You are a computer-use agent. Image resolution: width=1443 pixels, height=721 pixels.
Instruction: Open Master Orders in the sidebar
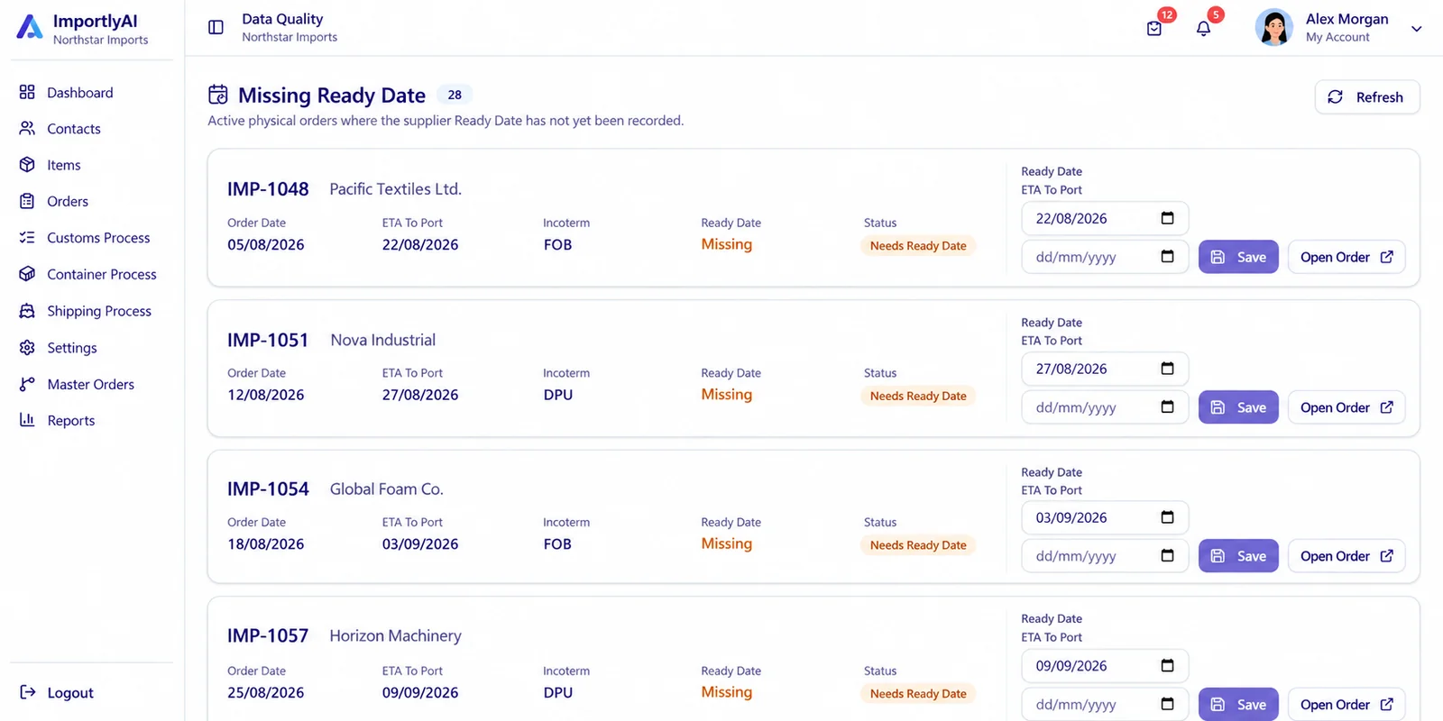point(91,384)
